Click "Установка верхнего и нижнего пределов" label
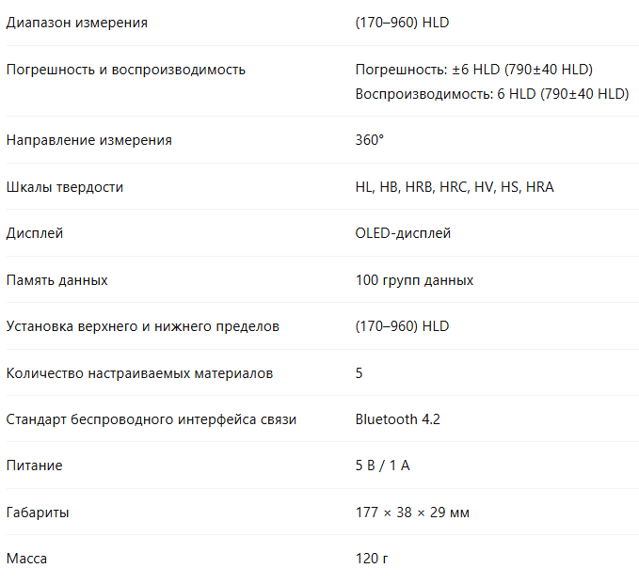The width and height of the screenshot is (639, 584). point(142,326)
